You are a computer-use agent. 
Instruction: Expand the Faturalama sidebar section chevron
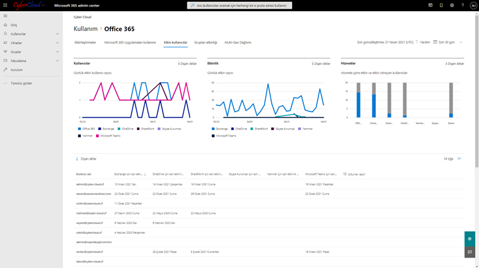point(57,60)
